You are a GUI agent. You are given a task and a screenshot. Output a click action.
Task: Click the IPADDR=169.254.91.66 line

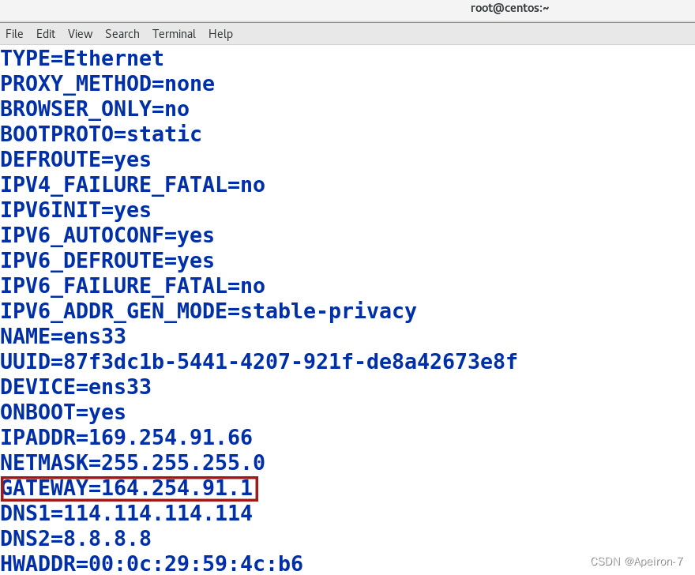click(126, 437)
